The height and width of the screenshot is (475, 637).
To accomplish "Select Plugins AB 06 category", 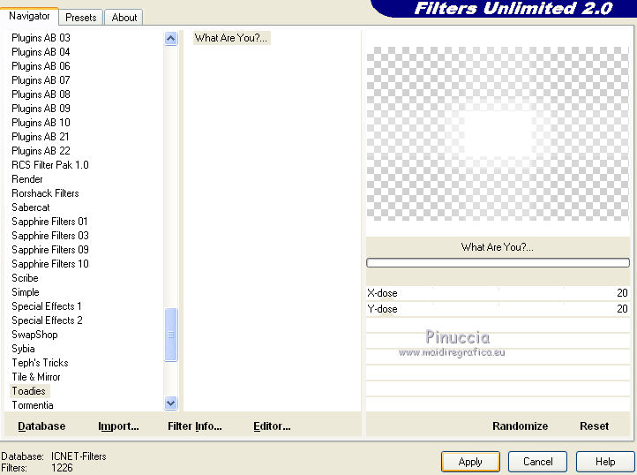I will tap(41, 66).
